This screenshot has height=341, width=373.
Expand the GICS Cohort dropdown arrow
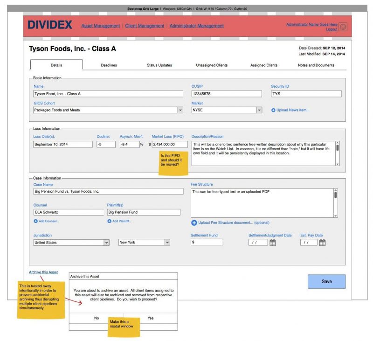click(180, 110)
